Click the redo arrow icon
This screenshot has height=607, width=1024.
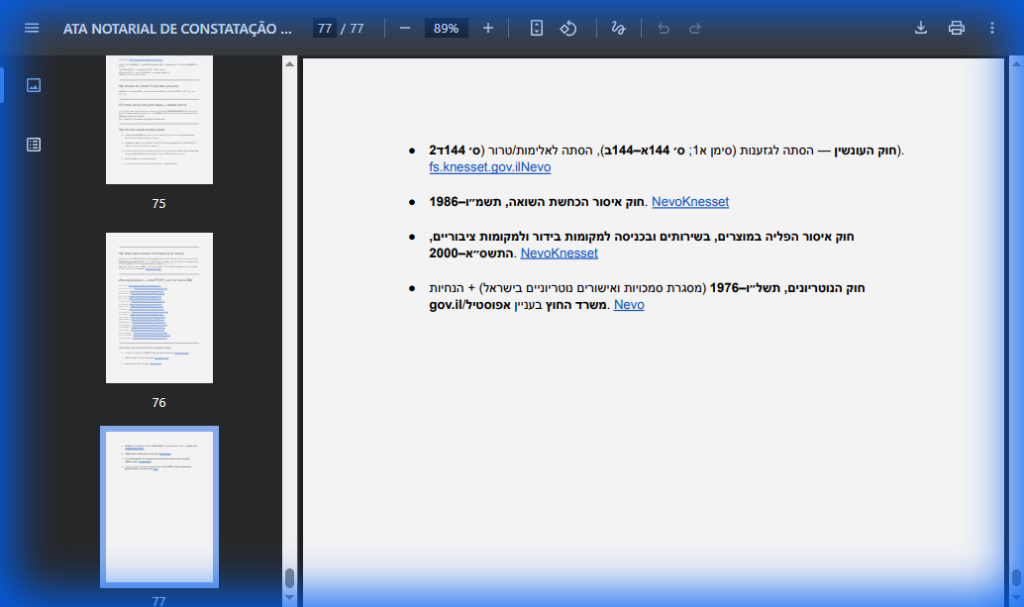click(695, 28)
